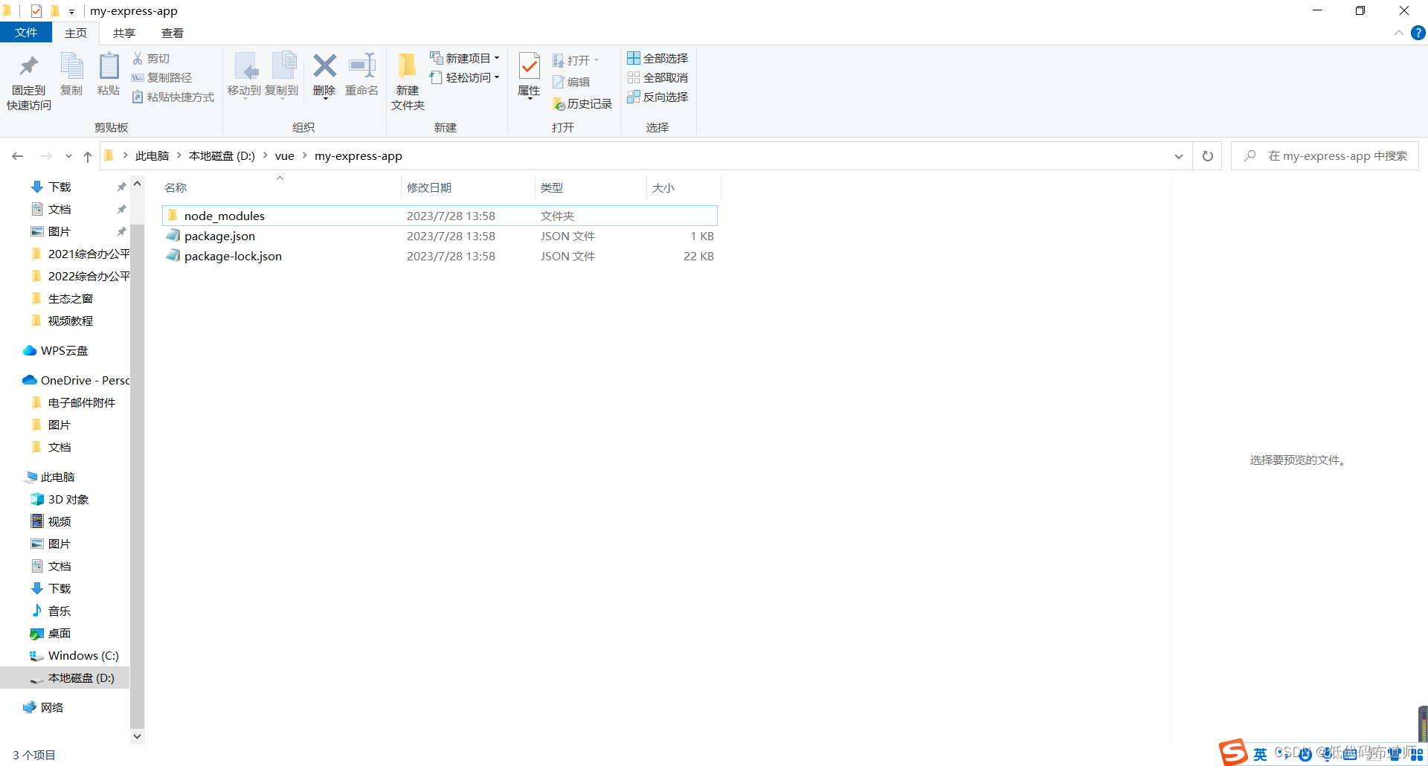Image resolution: width=1428 pixels, height=766 pixels.
Task: Click the Edit (编辑) ribbon item
Action: [x=571, y=82]
